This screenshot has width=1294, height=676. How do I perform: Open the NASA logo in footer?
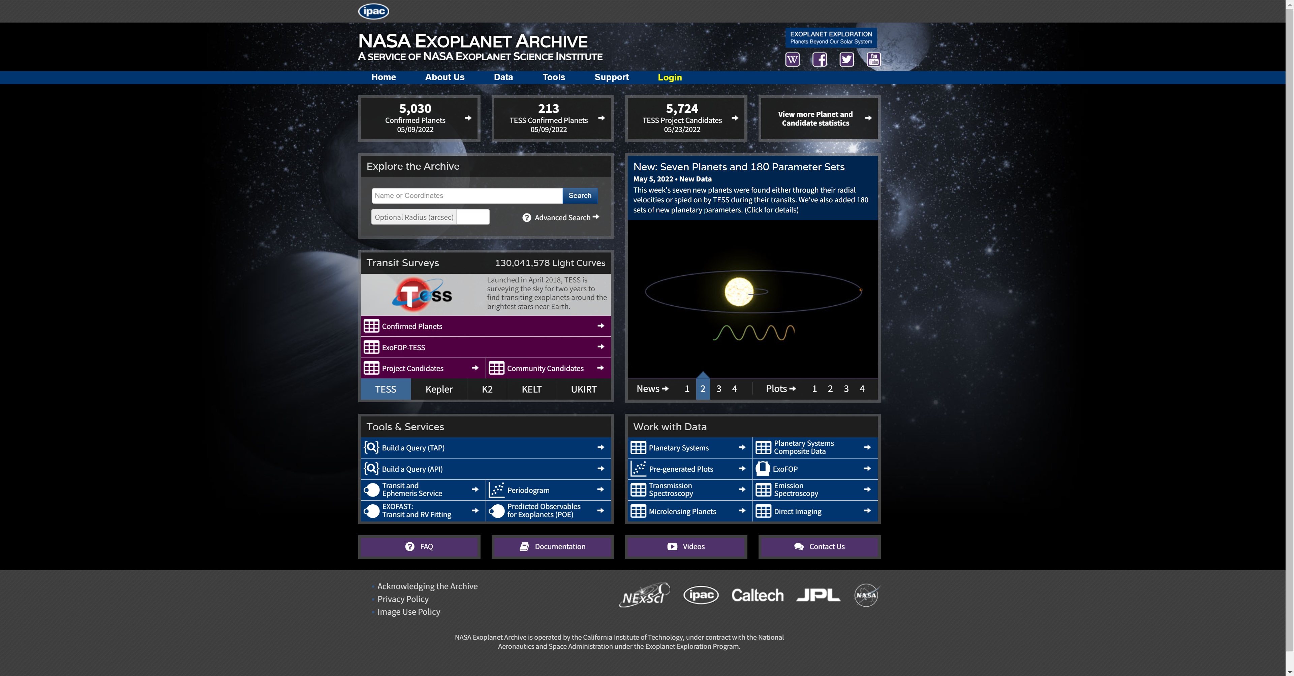click(866, 595)
